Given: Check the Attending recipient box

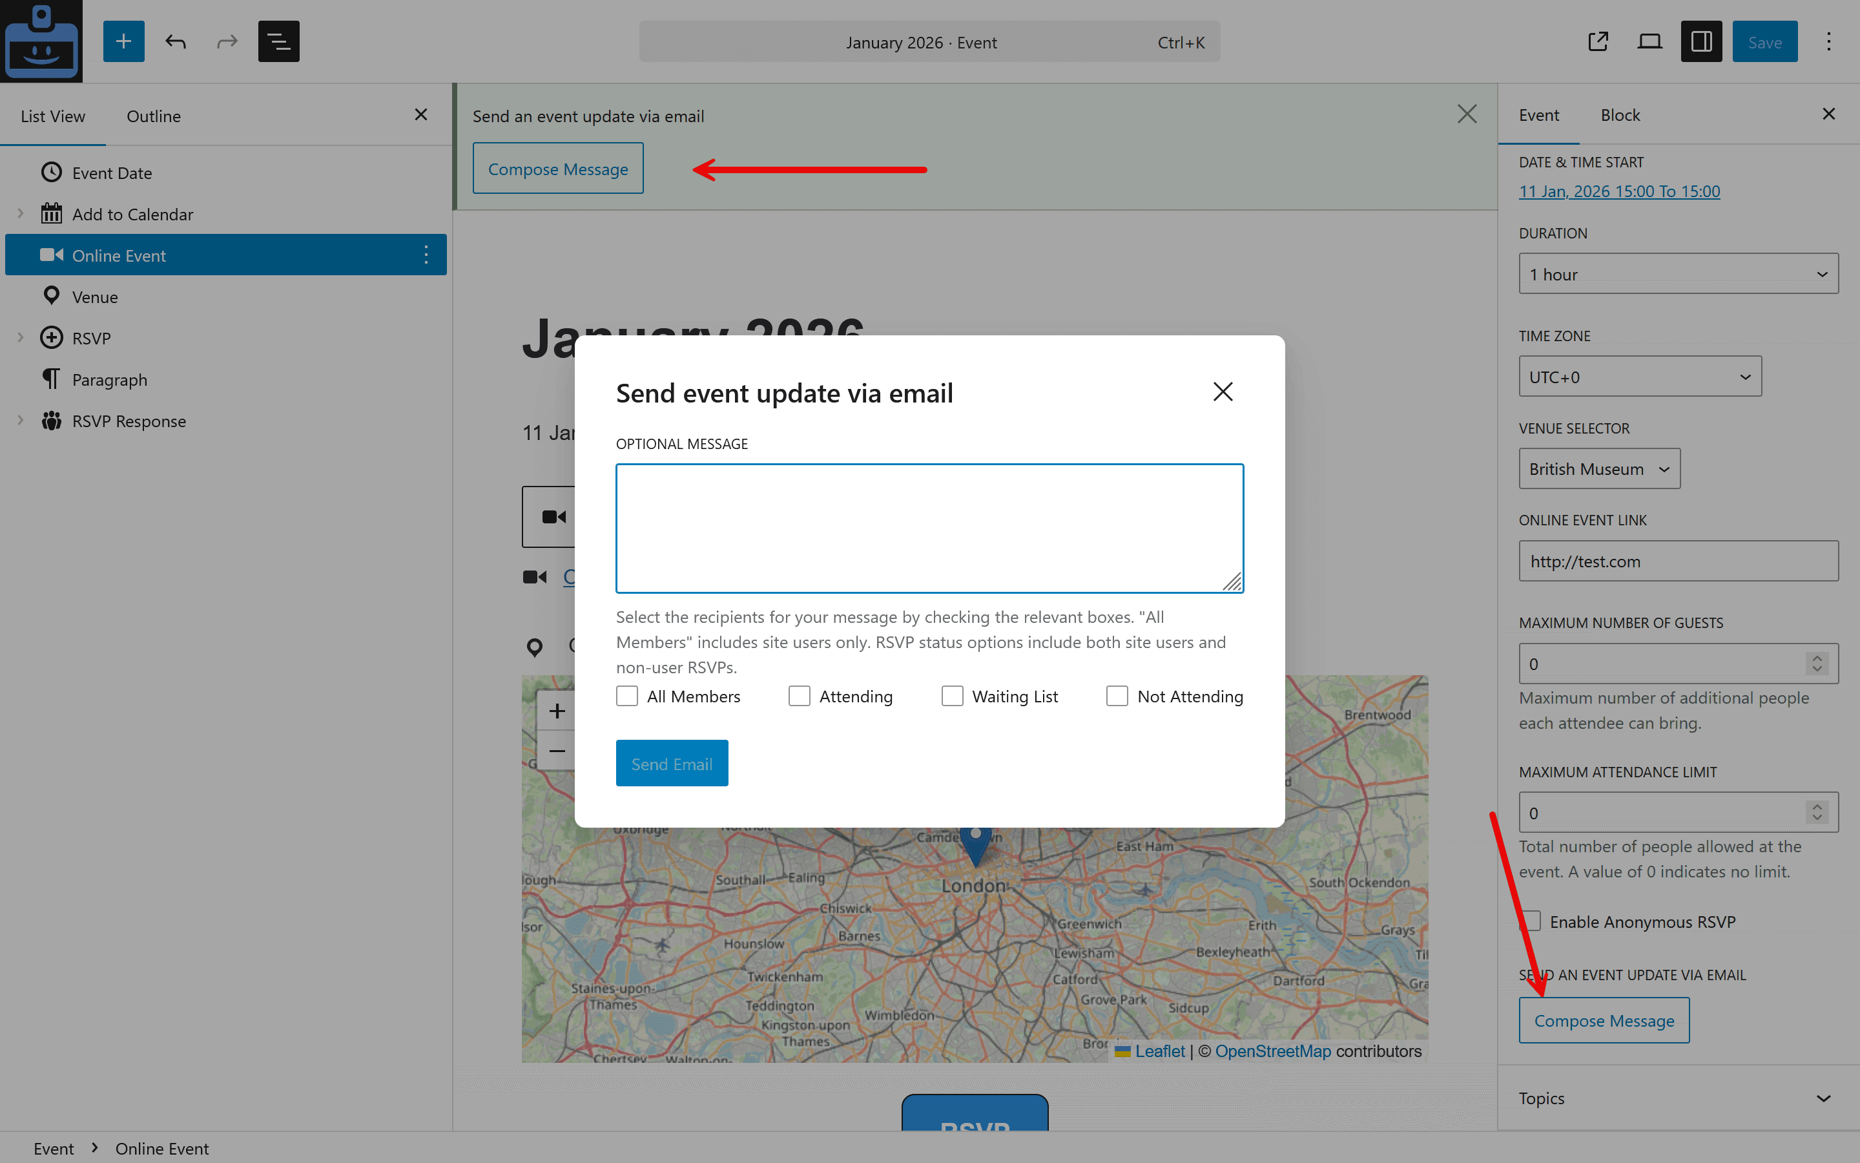Looking at the screenshot, I should pyautogui.click(x=800, y=696).
